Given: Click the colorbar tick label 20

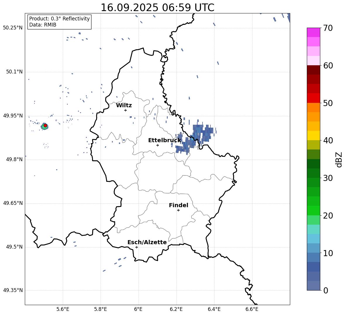Looking at the screenshot, I should click(328, 216).
